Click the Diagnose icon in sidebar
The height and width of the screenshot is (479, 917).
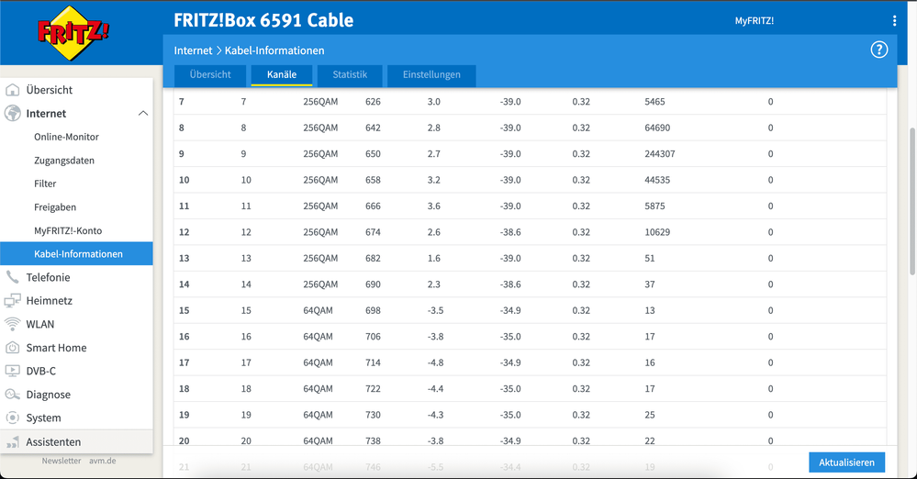pos(13,395)
